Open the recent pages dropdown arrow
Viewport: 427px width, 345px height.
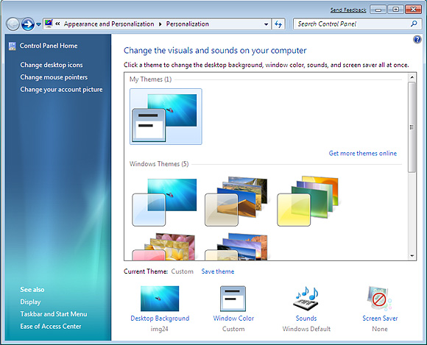tap(39, 24)
